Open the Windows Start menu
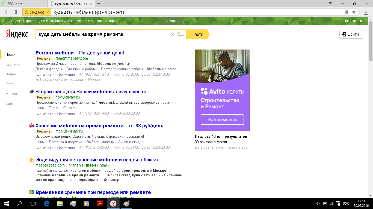The image size is (373, 209). pyautogui.click(x=7, y=203)
